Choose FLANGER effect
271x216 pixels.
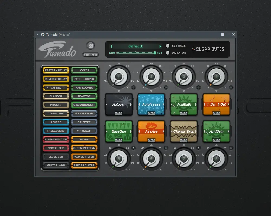(x=56, y=96)
